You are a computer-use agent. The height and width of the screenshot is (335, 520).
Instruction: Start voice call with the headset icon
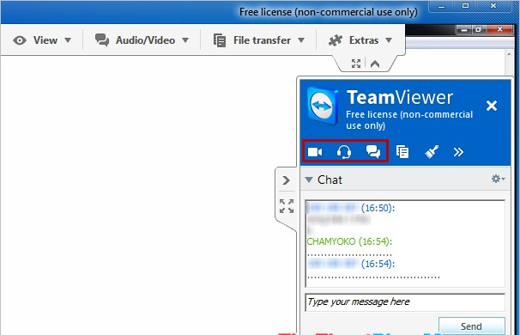tap(344, 152)
